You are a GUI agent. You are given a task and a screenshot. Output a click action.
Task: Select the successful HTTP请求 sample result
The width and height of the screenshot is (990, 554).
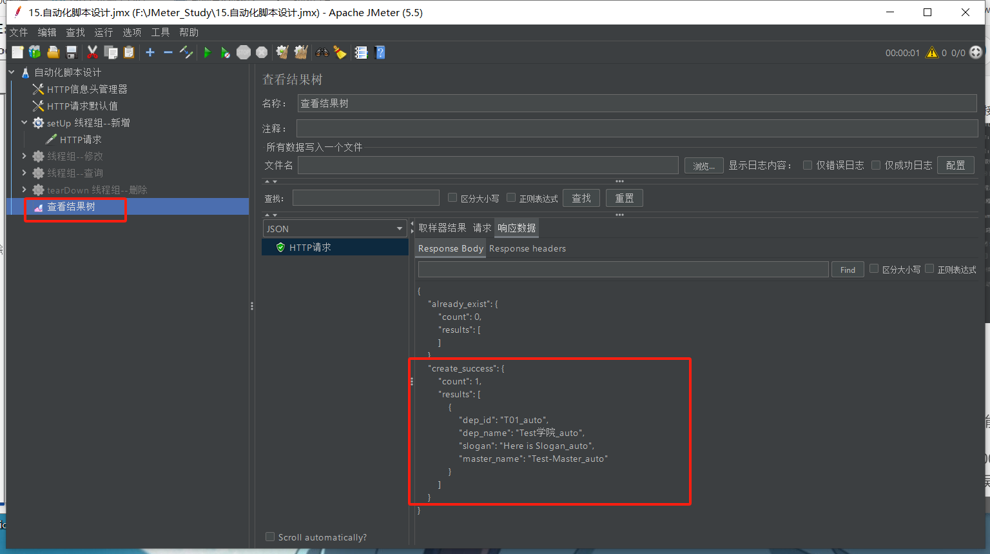[309, 247]
